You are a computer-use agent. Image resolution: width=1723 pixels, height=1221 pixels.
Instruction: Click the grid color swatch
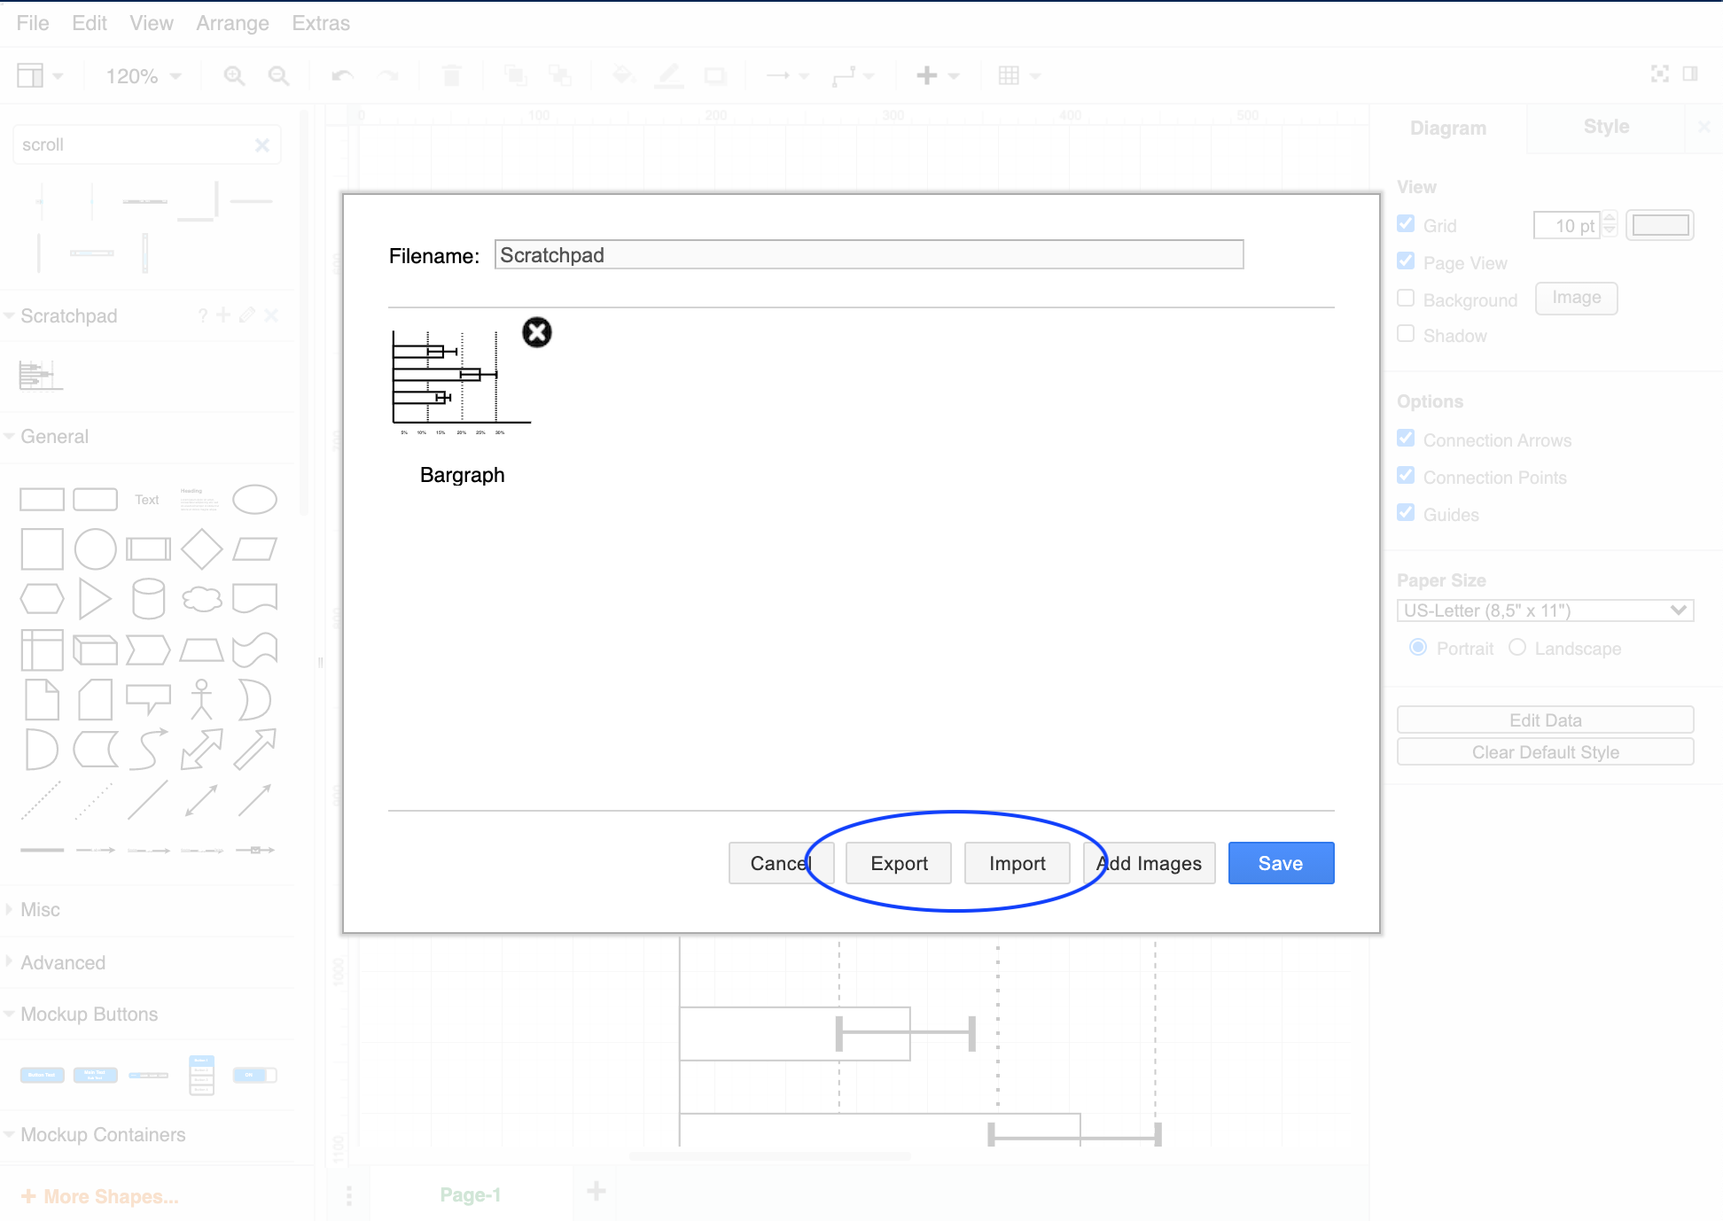point(1660,225)
